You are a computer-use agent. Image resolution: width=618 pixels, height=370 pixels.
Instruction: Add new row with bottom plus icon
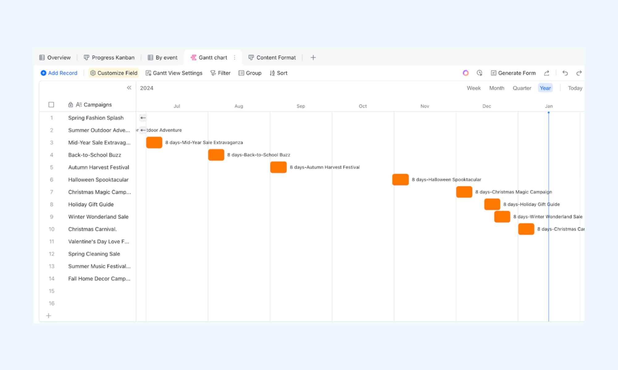[49, 316]
